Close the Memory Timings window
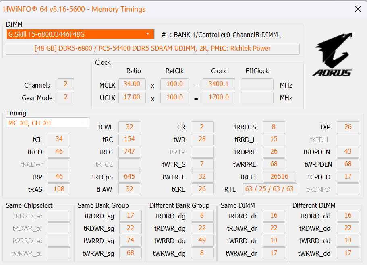 (x=358, y=9)
